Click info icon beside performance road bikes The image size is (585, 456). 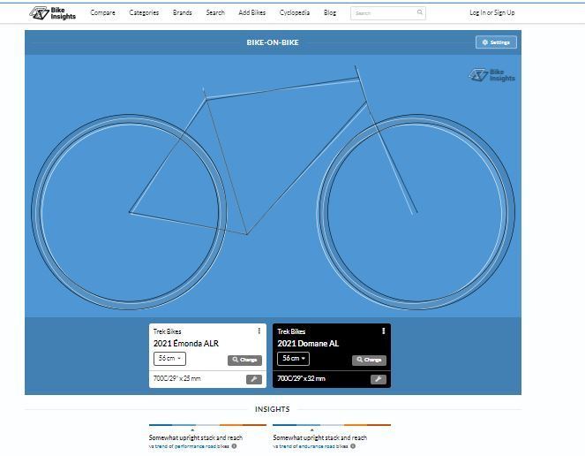[x=235, y=446]
